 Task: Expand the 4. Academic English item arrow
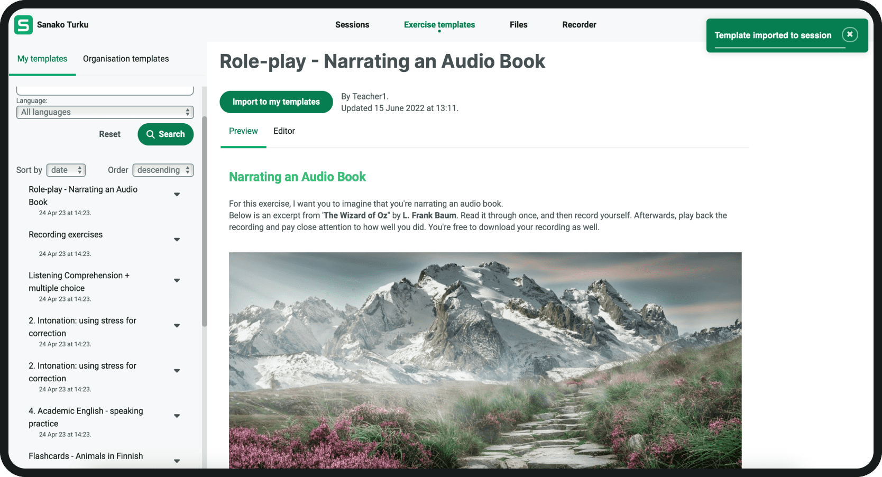177,416
